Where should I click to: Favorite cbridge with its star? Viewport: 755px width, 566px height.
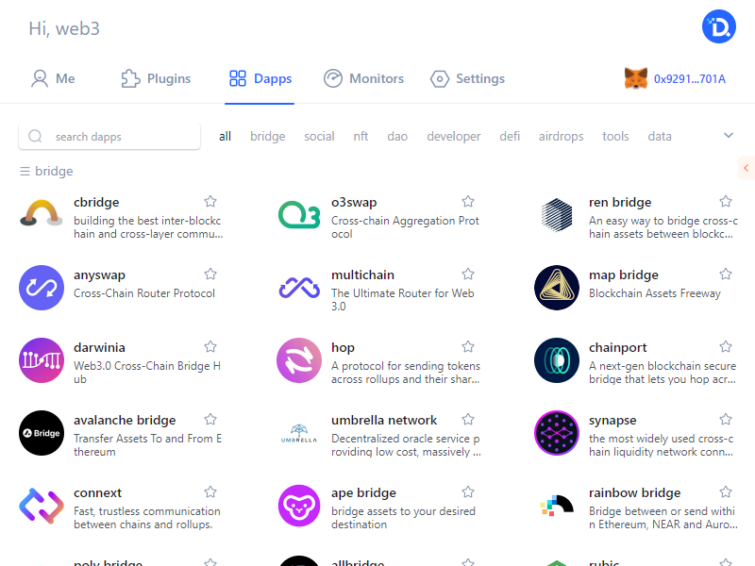click(210, 201)
